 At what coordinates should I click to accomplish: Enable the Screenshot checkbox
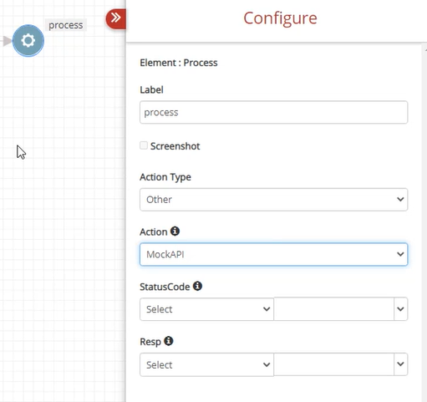pos(144,145)
